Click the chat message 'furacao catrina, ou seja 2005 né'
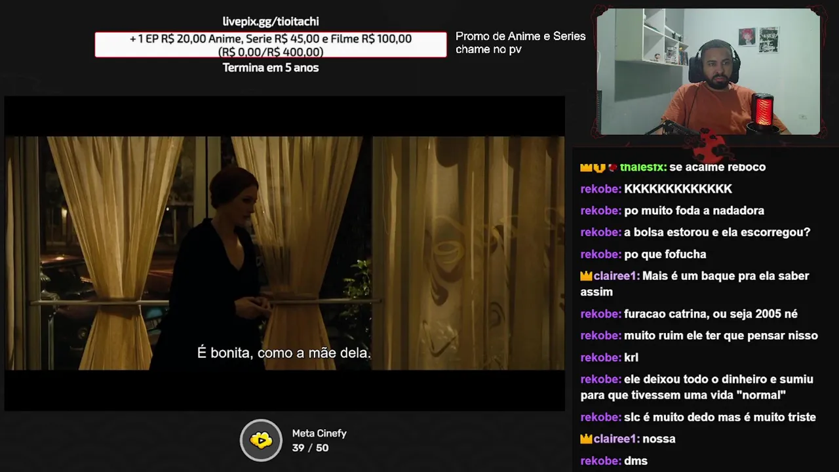This screenshot has width=839, height=472. point(711,314)
